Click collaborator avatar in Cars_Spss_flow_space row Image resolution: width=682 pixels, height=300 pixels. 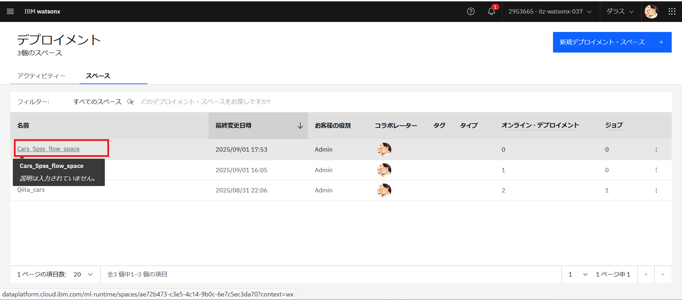click(x=384, y=149)
